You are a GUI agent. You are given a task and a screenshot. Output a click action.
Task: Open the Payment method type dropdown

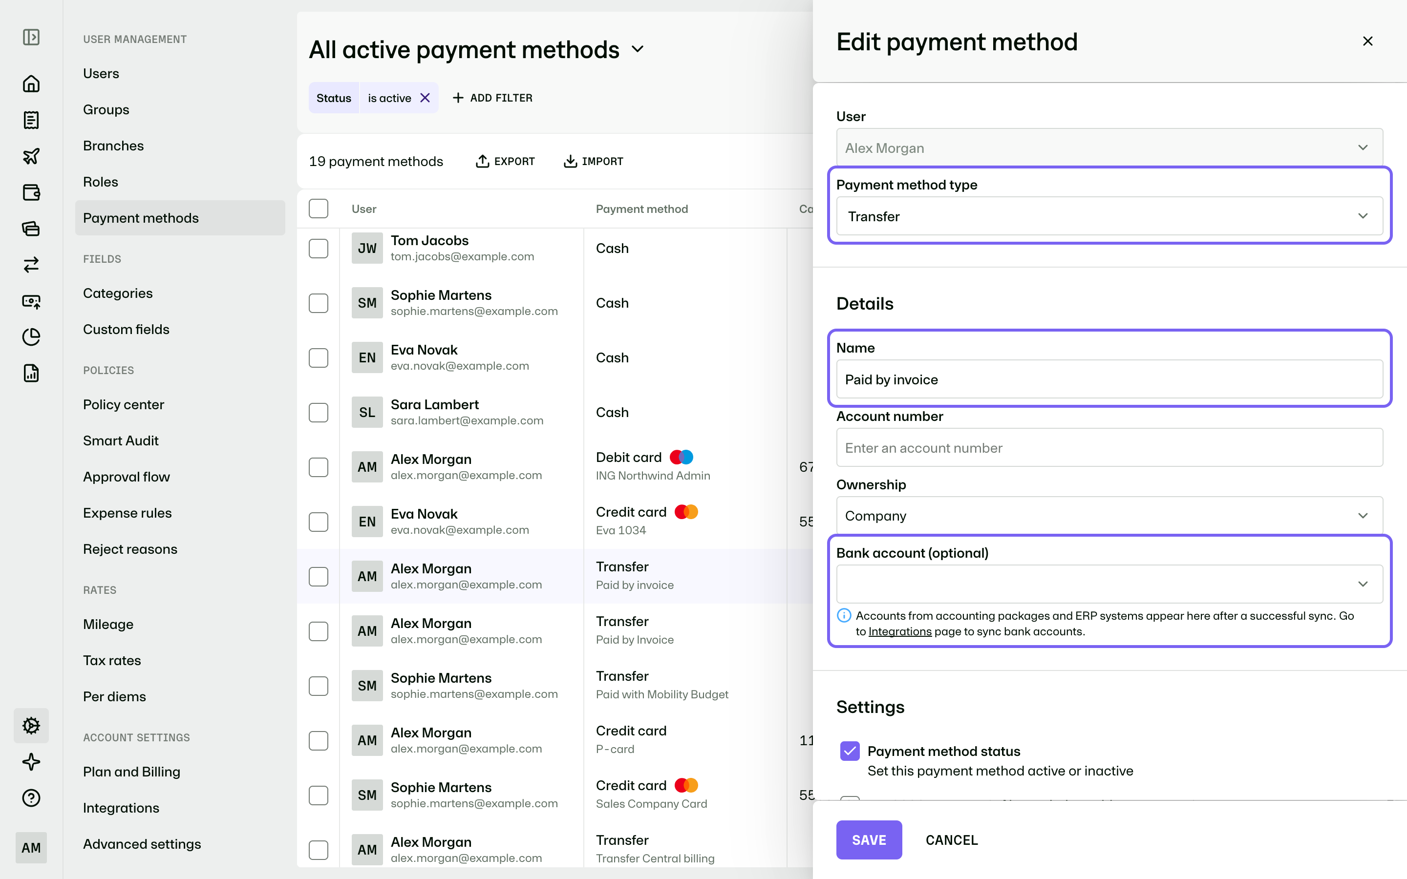(1109, 216)
